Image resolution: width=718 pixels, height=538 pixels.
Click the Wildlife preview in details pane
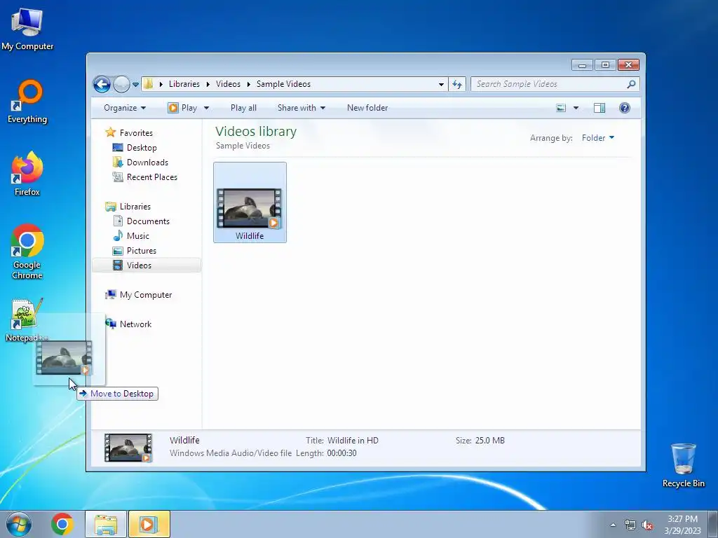coord(128,448)
